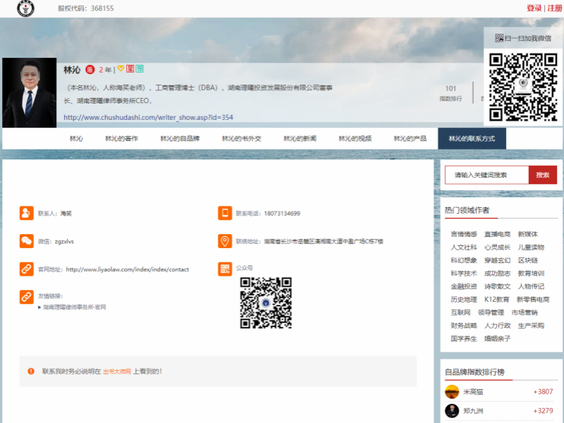
Task: Click the orange location pin icon
Action: [x=225, y=241]
